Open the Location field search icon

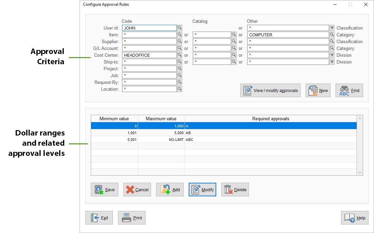pos(180,89)
